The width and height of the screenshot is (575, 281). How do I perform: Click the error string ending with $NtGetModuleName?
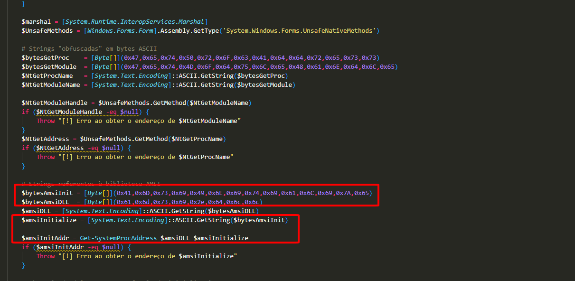click(150, 121)
